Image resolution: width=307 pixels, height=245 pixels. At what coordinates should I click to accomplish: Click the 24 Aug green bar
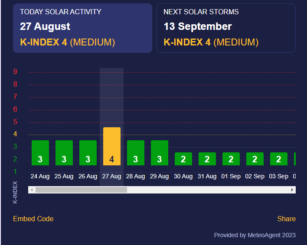pyautogui.click(x=40, y=153)
